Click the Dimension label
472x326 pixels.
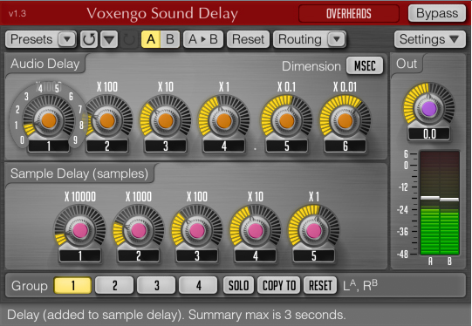tap(311, 66)
